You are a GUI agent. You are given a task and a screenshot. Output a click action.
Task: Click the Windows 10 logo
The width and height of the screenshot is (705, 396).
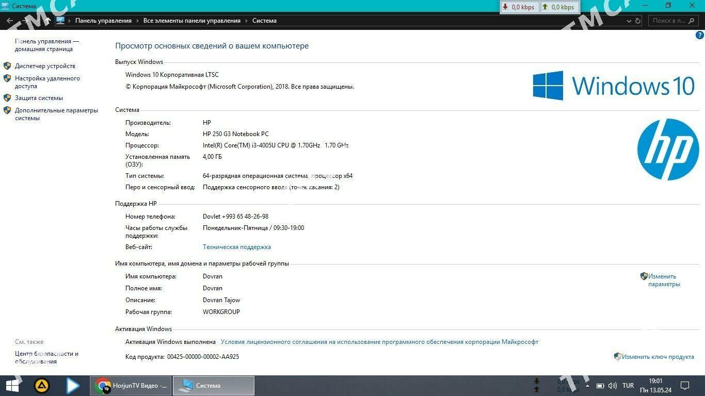tap(614, 86)
